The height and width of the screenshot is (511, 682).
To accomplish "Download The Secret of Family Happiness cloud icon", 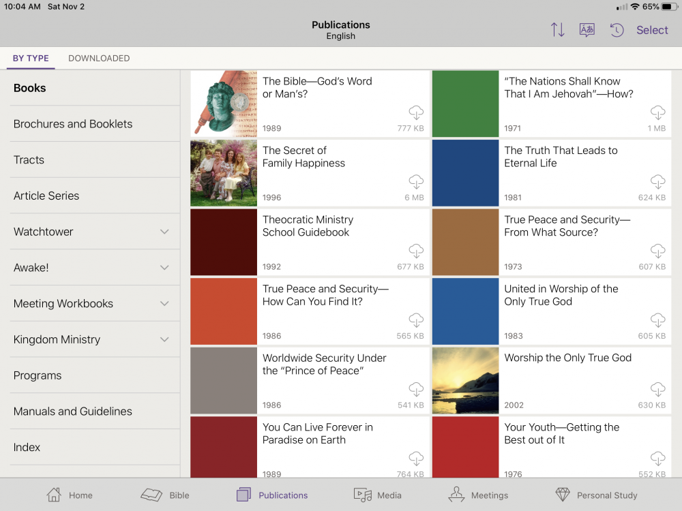I will coord(416,181).
